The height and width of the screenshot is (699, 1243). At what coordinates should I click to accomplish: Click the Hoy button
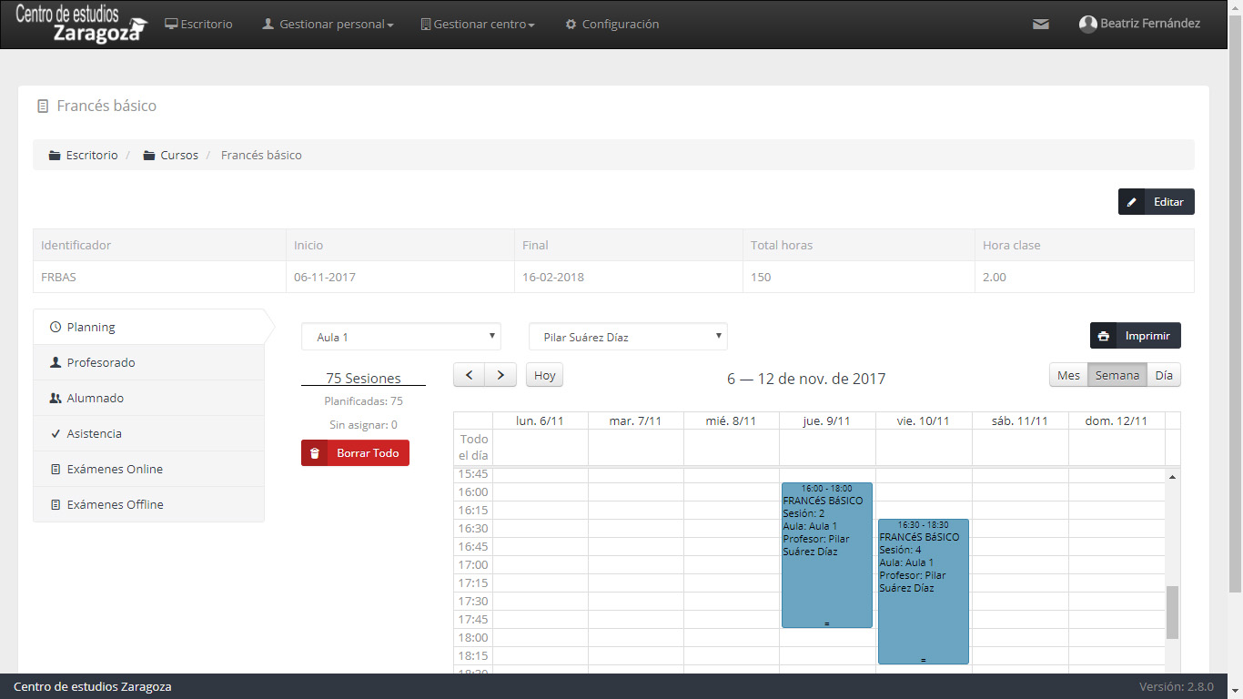coord(544,375)
